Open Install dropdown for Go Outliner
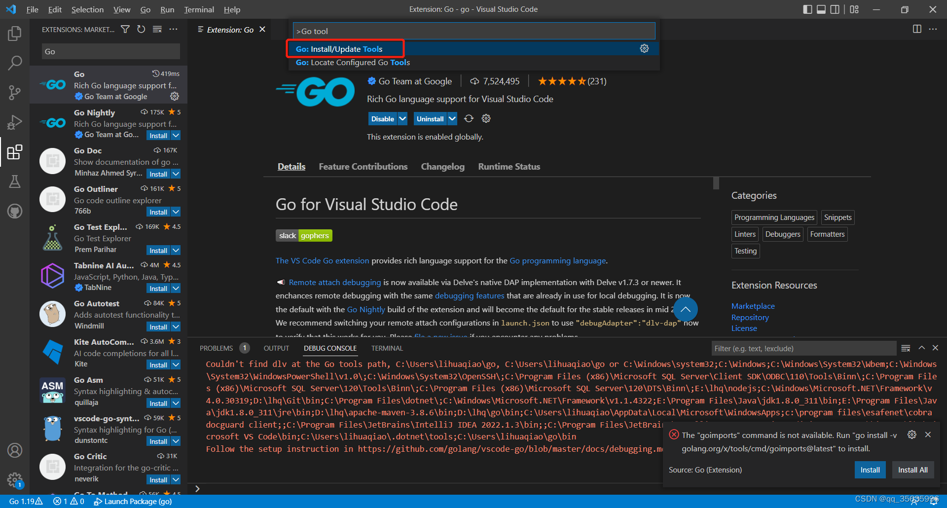This screenshot has height=508, width=947. click(176, 212)
